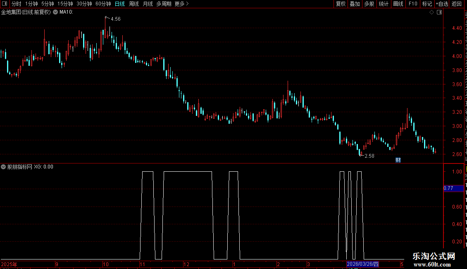Click the 金地集团(日线.前复权) chart title
The image size is (467, 269).
click(26, 12)
